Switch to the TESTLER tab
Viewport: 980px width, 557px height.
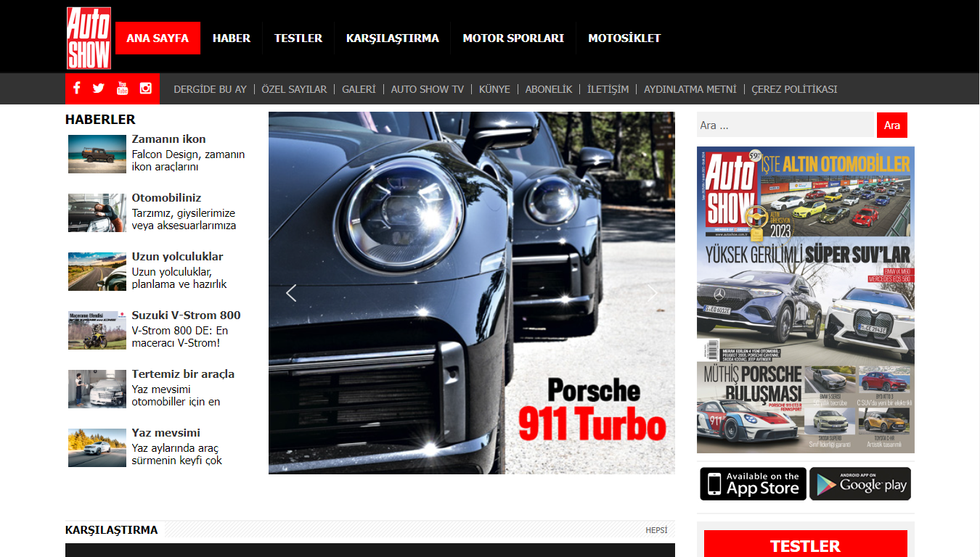coord(298,37)
